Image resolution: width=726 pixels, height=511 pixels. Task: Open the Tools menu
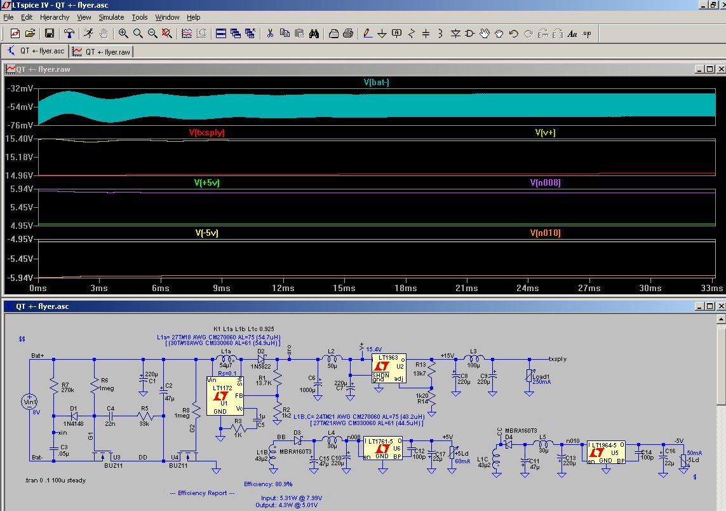pos(139,17)
